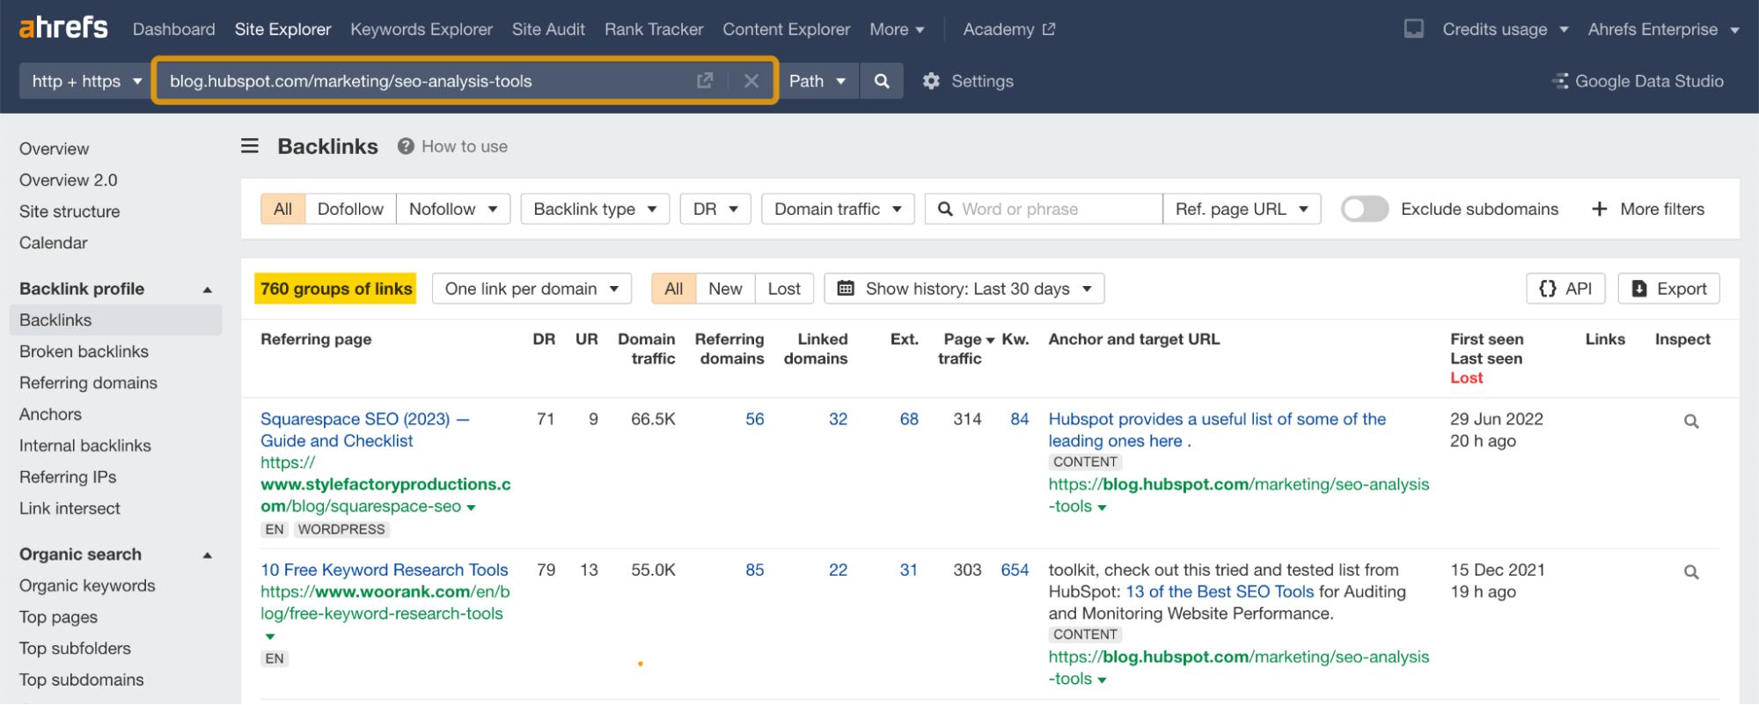1759x705 pixels.
Task: Open Site Explorer
Action: point(282,29)
